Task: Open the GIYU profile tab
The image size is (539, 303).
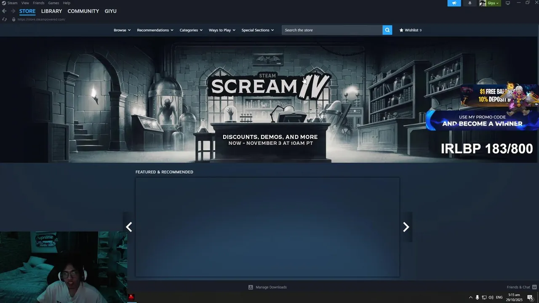Action: 110,11
